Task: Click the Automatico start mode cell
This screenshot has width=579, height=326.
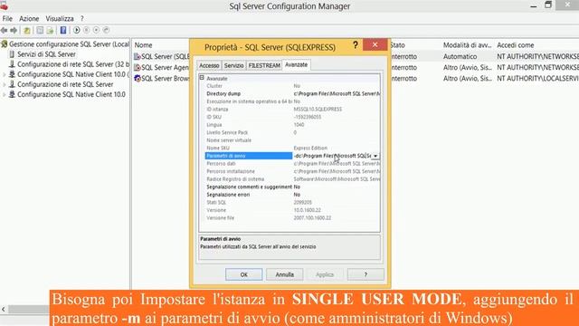Action: point(460,56)
